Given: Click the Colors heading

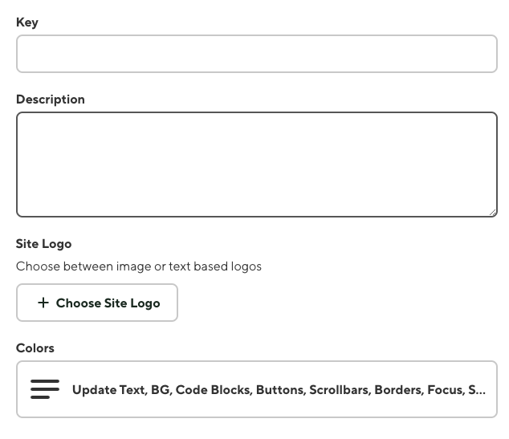Looking at the screenshot, I should coord(35,348).
